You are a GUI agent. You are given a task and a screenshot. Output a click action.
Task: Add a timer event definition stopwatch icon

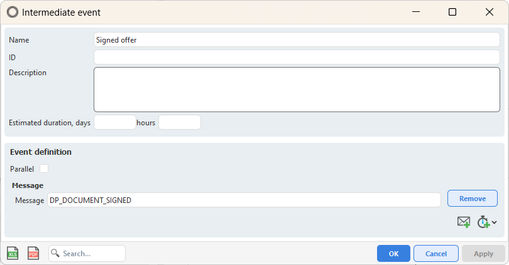coord(483,222)
